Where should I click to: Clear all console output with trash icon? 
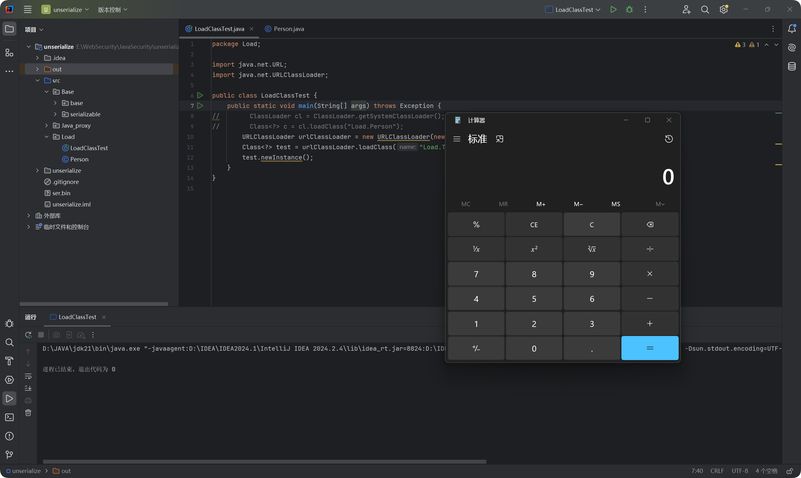click(x=28, y=413)
